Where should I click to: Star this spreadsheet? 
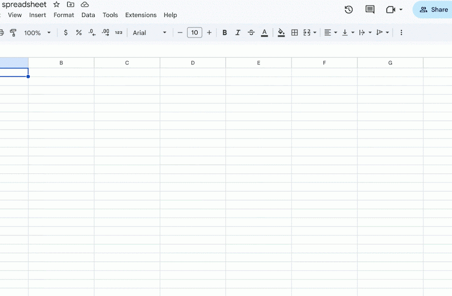[56, 4]
